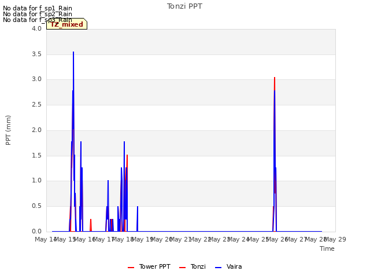
Task: Click the red Tonzi legend swatch
Action: pos(183,268)
